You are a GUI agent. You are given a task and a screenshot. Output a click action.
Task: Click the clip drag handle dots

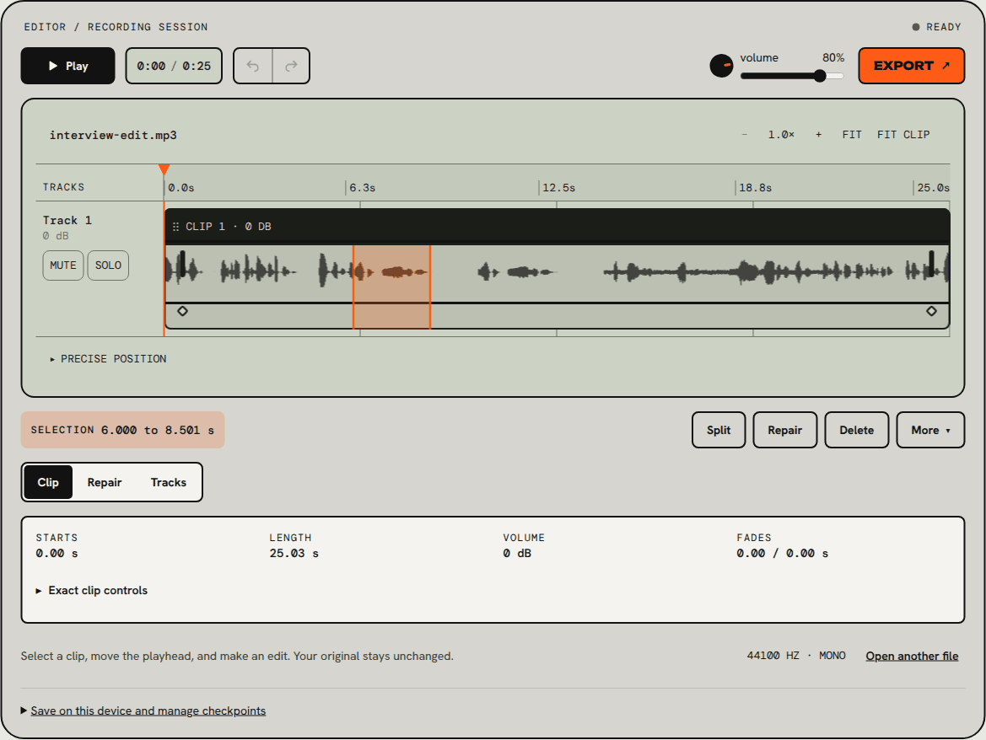tap(176, 227)
